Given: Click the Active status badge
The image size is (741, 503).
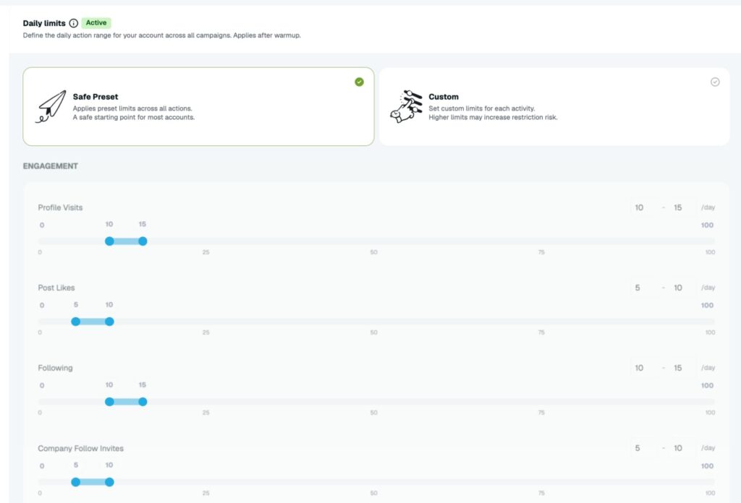Looking at the screenshot, I should coord(96,22).
